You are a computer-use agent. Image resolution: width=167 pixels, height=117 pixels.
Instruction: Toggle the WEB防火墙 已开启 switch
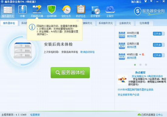159,55
